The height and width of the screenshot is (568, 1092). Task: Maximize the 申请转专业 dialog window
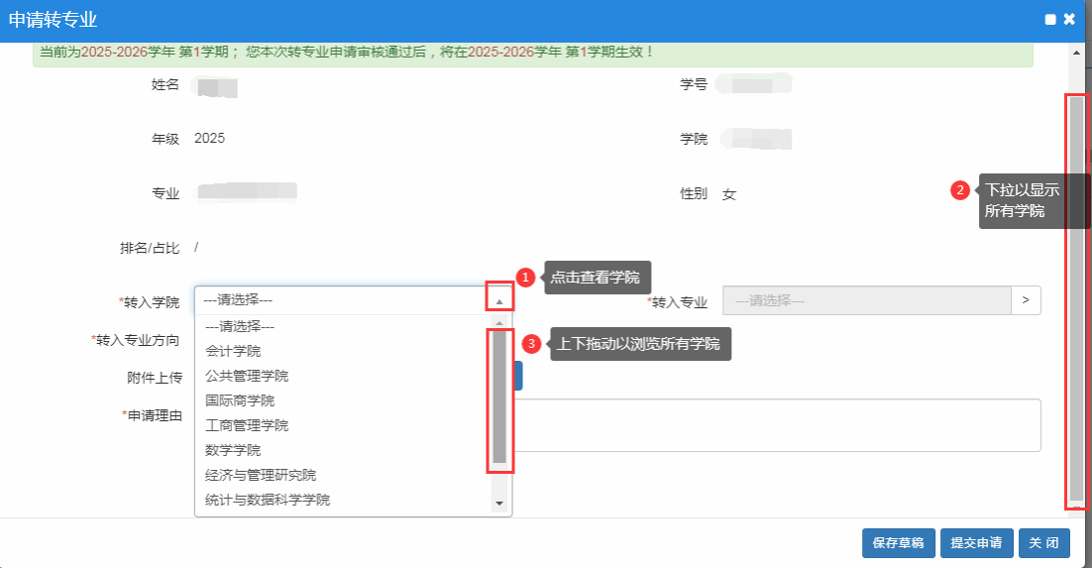[x=1050, y=20]
